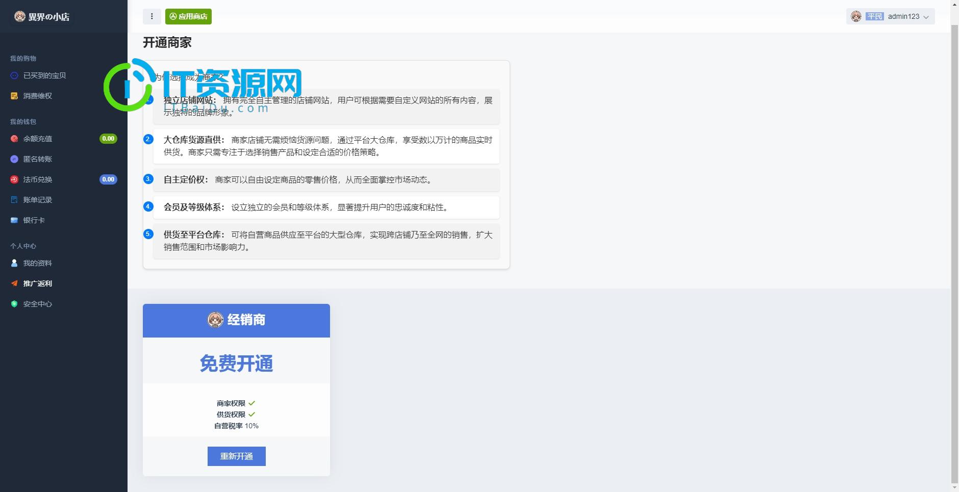Click the 重新开通 button
Viewport: 959px width, 492px height.
(x=237, y=456)
